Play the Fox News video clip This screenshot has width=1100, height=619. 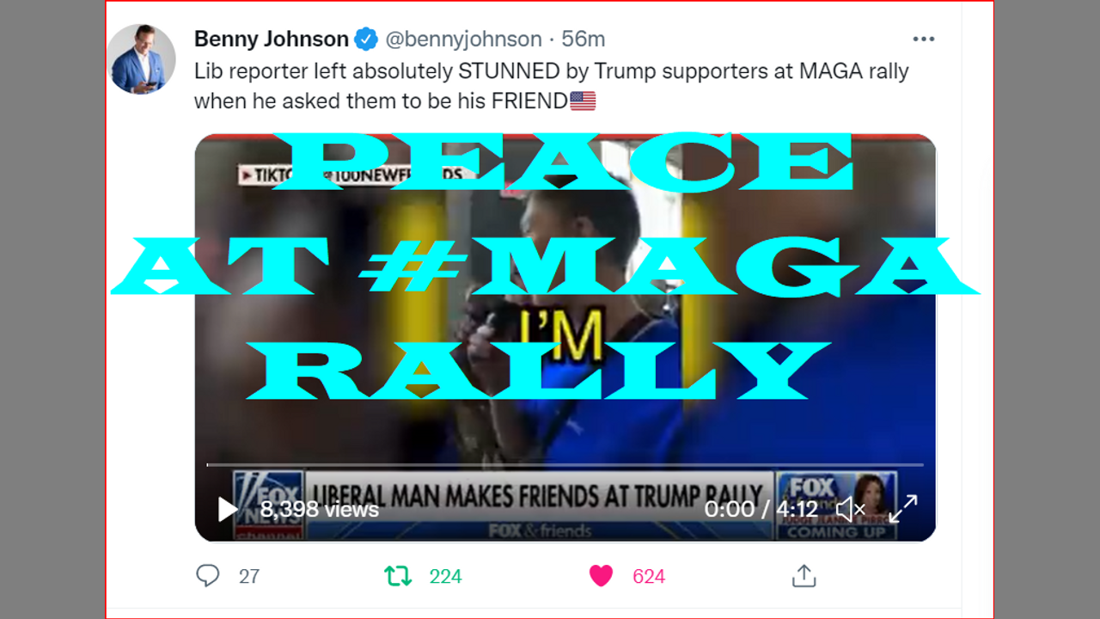pos(228,509)
